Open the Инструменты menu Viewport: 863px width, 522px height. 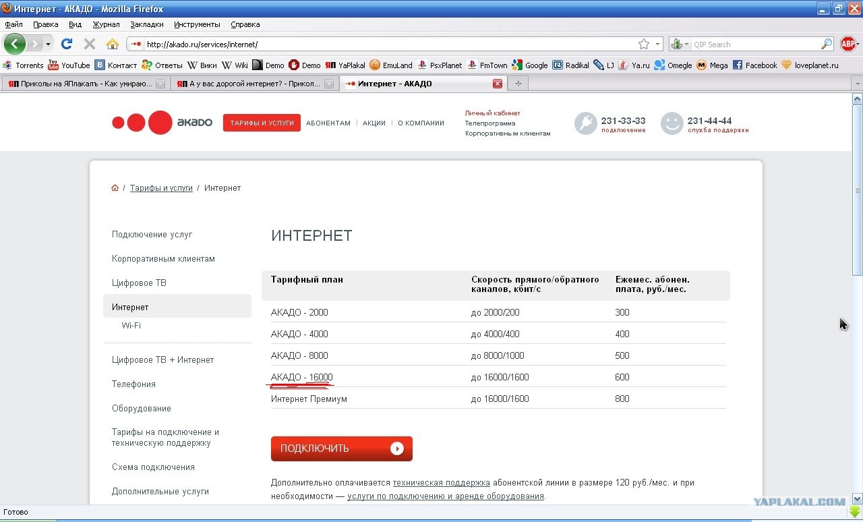(197, 24)
